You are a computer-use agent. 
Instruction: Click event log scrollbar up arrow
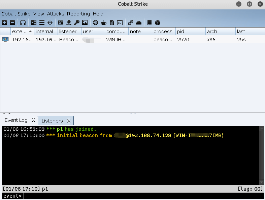(x=261, y=129)
